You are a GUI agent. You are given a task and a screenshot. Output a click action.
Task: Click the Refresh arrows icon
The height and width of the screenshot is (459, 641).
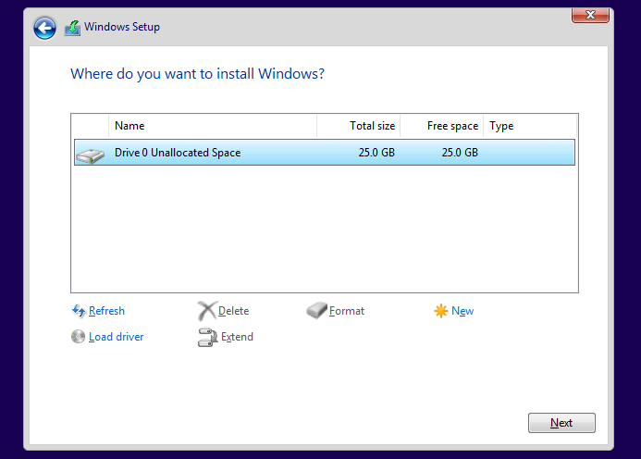click(79, 311)
